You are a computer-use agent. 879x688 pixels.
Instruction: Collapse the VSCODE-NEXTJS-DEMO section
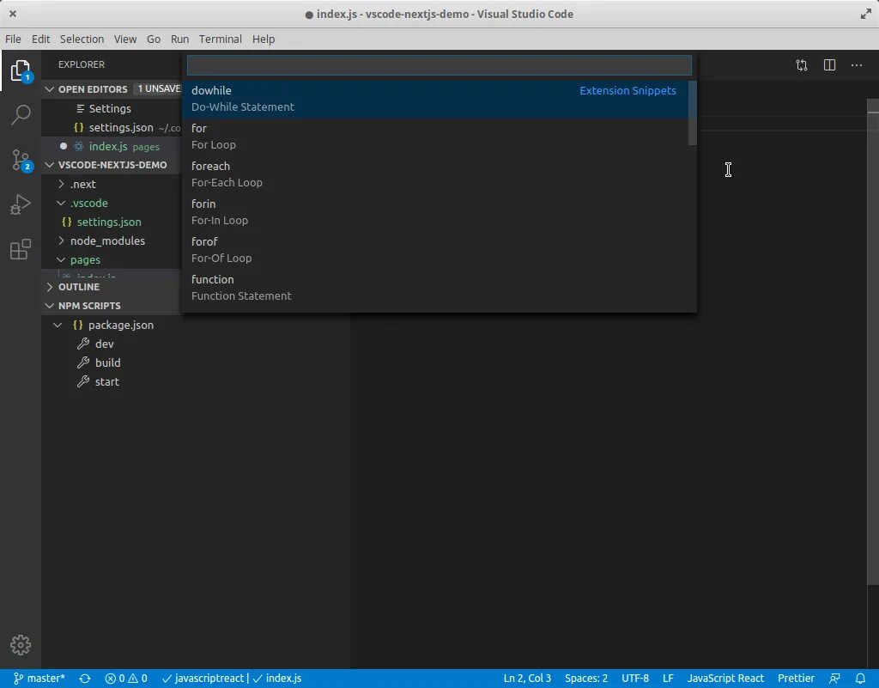click(x=112, y=165)
